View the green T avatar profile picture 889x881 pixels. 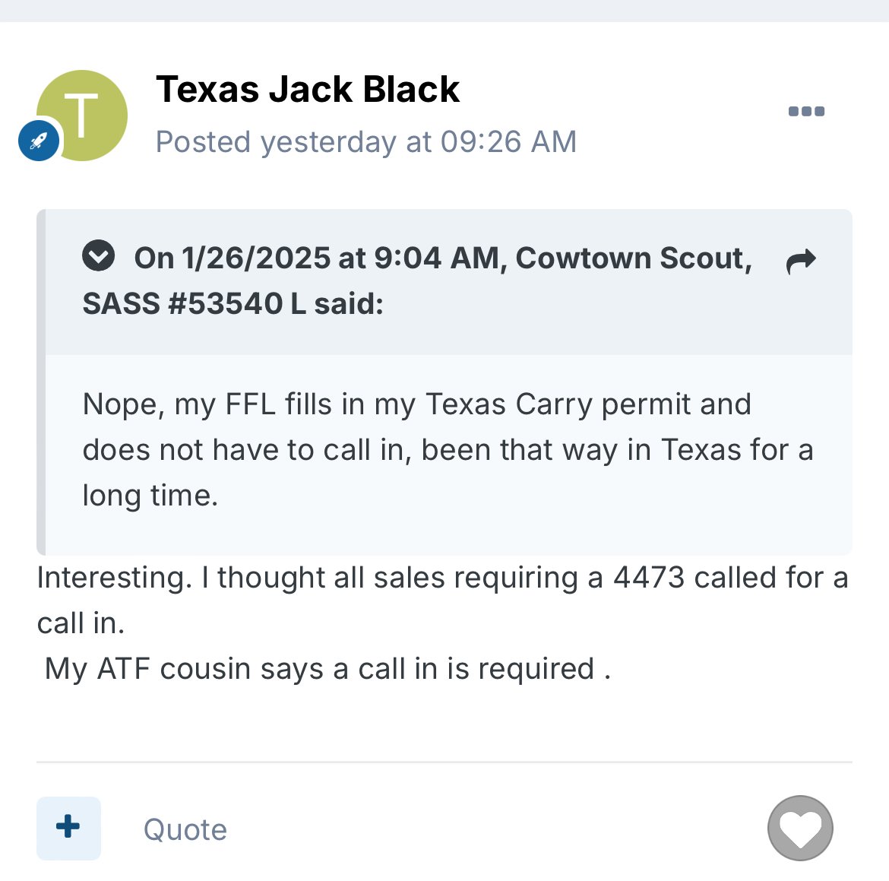82,116
